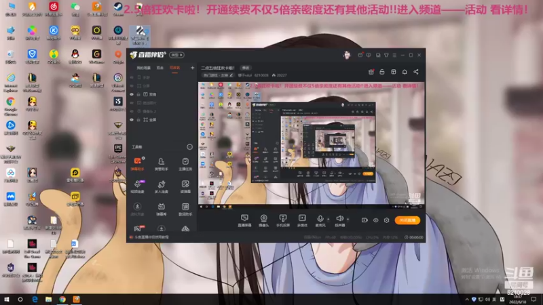Click the TV icon with red dot in title bar
This screenshot has height=305, width=543.
point(360,55)
